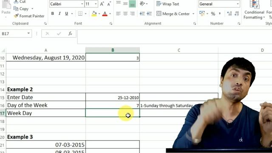Click the Paste clipboard icon

6,5
